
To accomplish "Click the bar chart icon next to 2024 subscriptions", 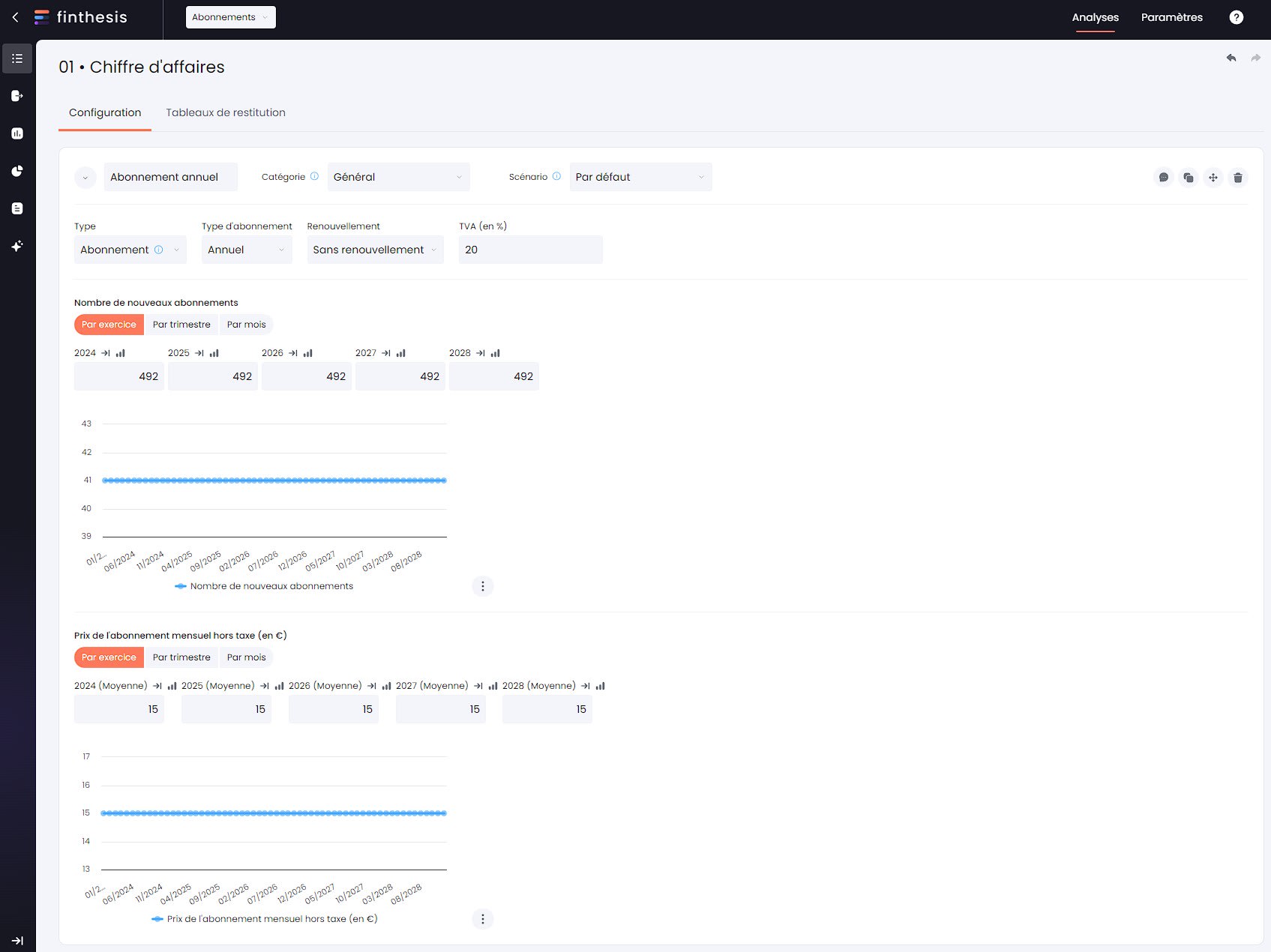I will pos(120,353).
